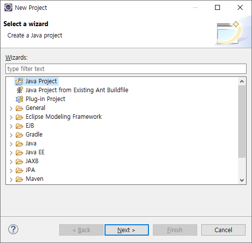Select Java Project from Existing Ant Buildfile

[x=77, y=90]
